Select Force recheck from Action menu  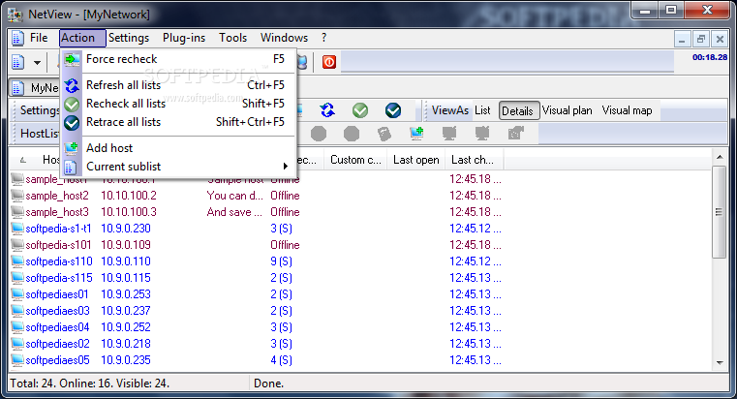tap(177, 59)
